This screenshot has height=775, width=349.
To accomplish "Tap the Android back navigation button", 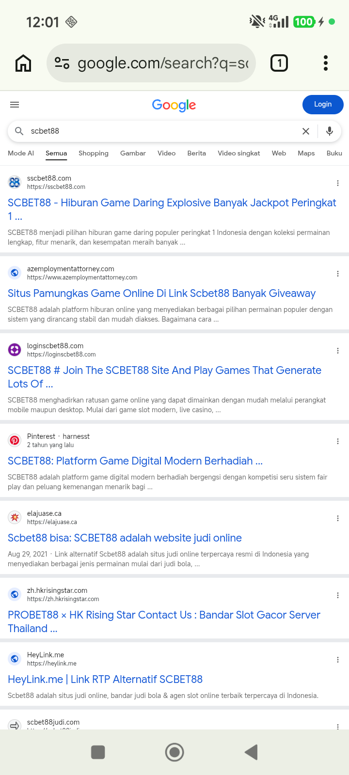I will [x=251, y=752].
